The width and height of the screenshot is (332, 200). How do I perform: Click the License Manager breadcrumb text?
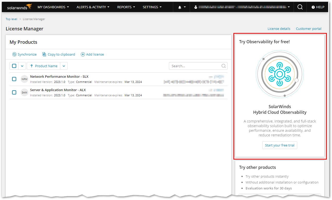pyautogui.click(x=34, y=19)
